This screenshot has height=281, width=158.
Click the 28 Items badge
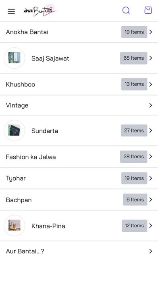click(x=134, y=157)
